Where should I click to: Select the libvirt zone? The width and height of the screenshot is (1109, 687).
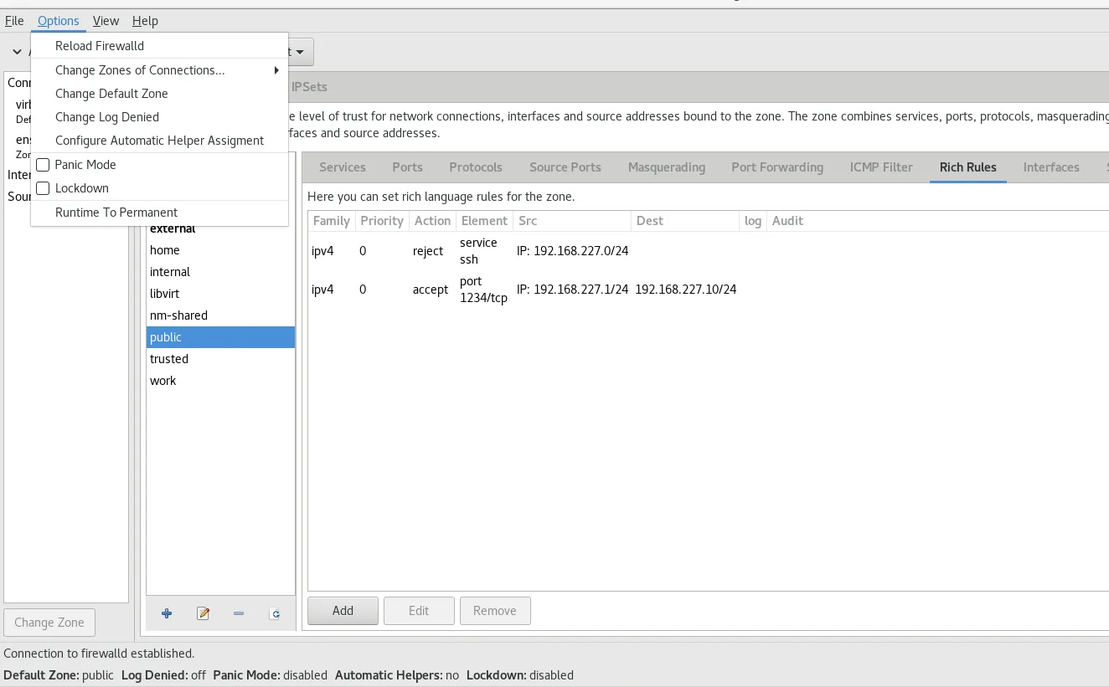(220, 294)
